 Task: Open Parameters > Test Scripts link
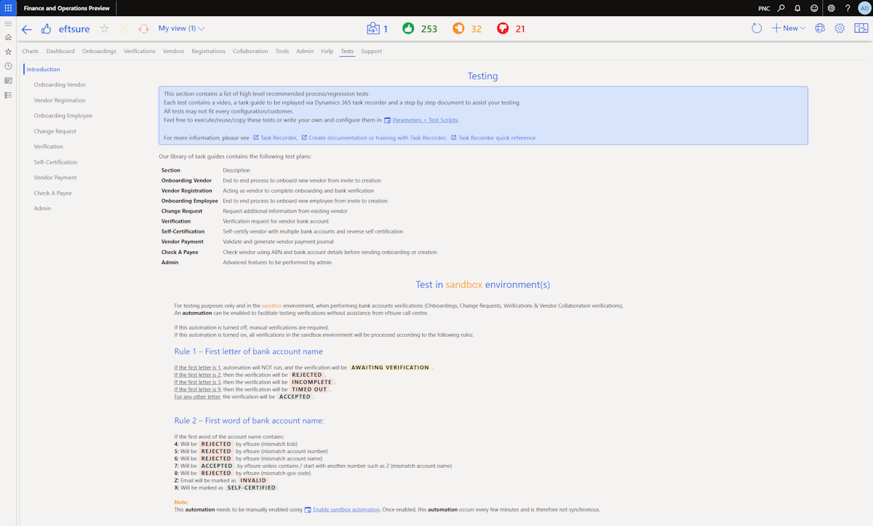425,120
